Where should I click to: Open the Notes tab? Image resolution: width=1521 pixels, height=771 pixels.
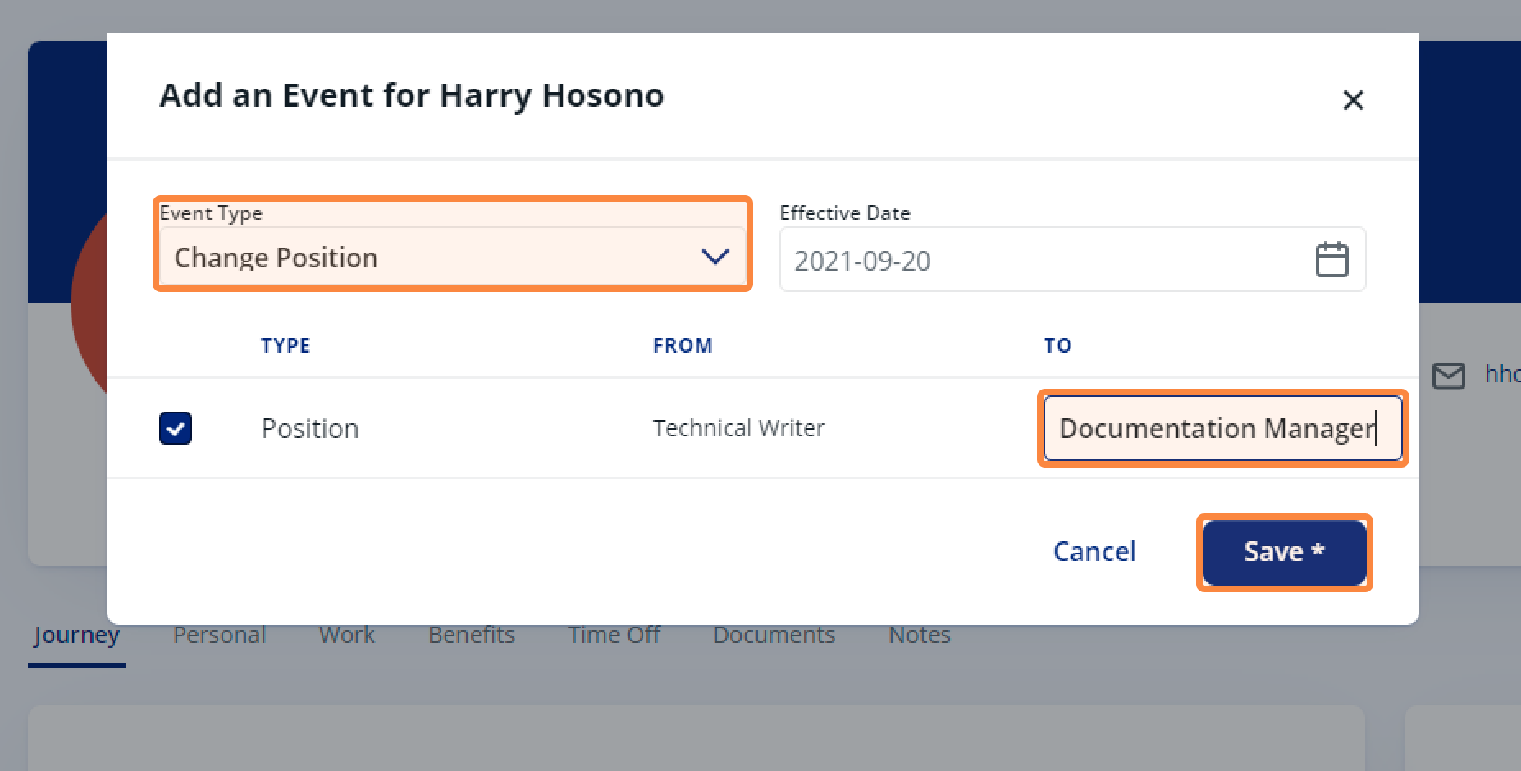coord(920,635)
